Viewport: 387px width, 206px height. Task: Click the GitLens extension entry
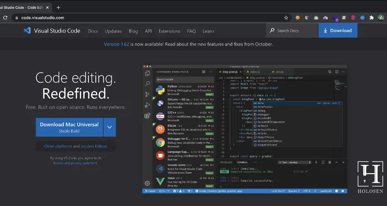tap(184, 103)
